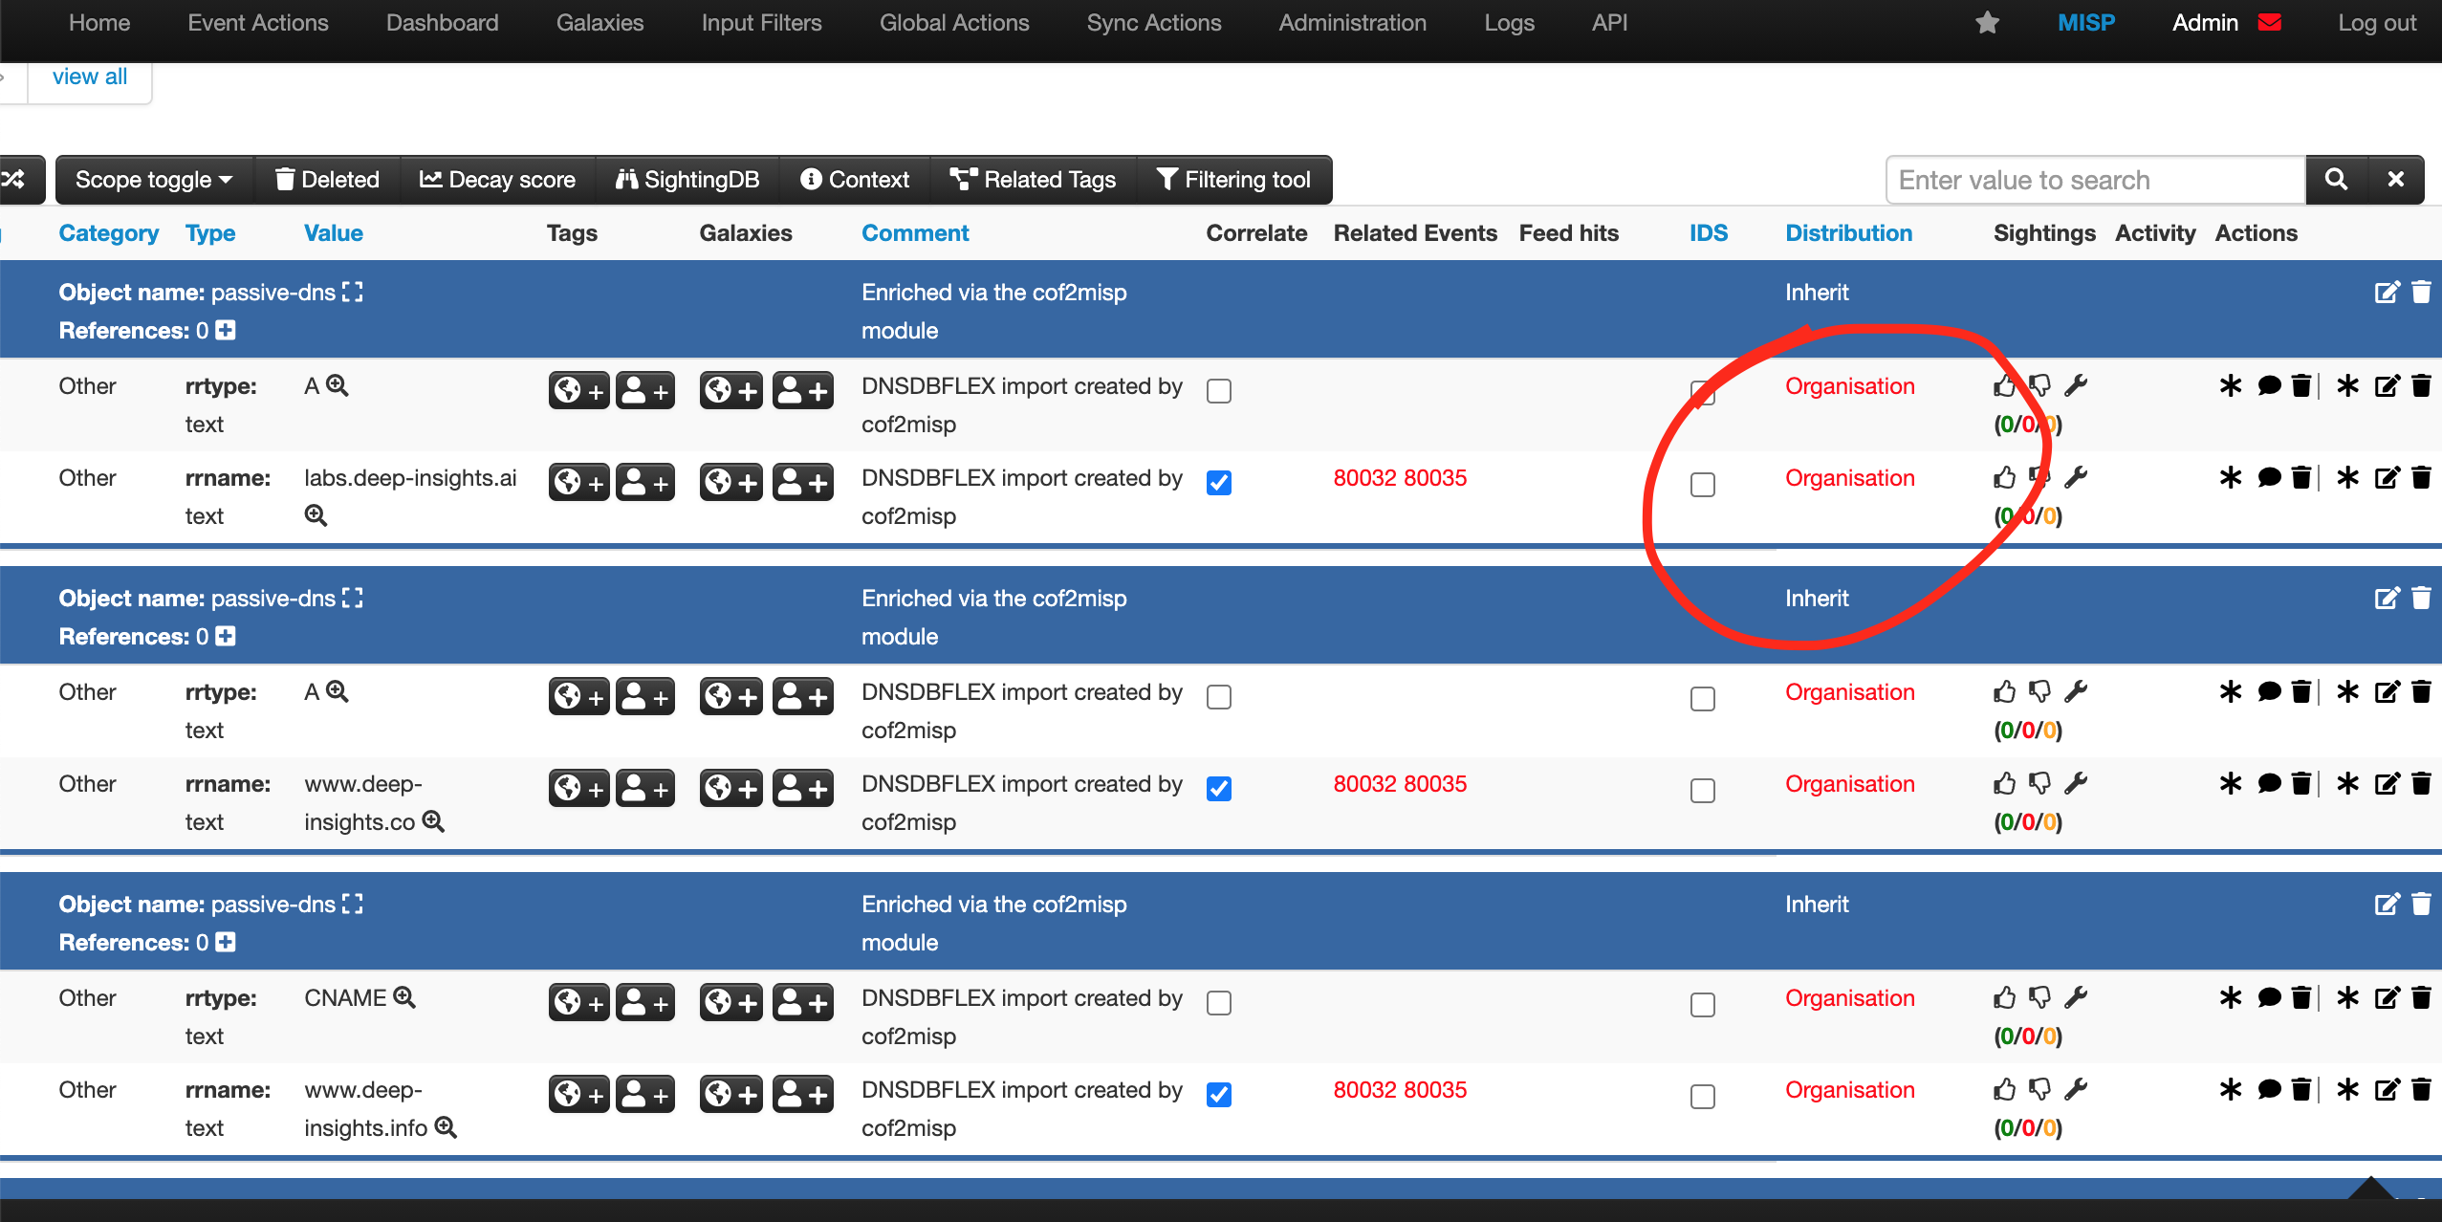Image resolution: width=2442 pixels, height=1222 pixels.
Task: Toggle correlate for www.deep-insights.co row
Action: (1219, 789)
